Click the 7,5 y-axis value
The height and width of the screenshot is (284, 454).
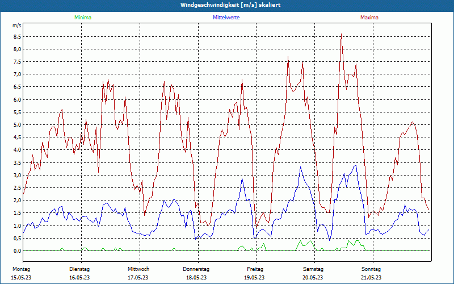click(18, 62)
